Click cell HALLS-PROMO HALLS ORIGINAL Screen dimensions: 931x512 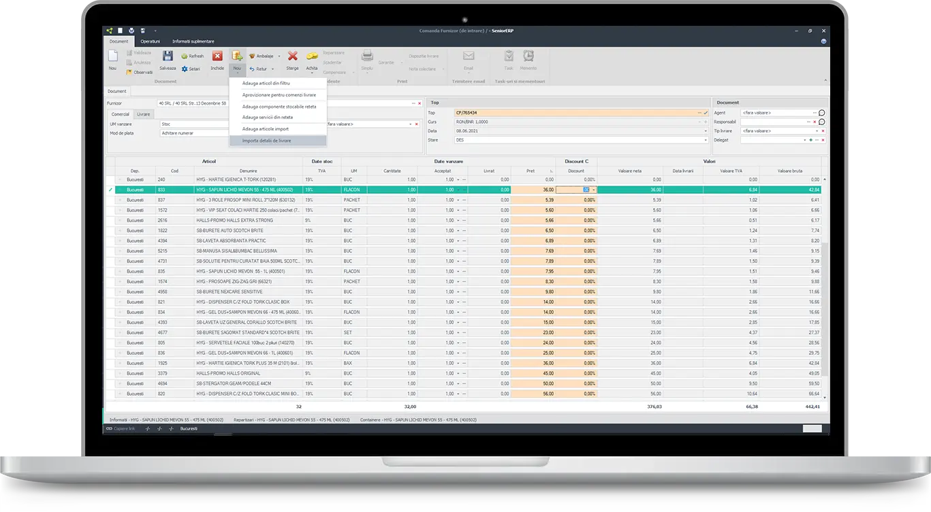(x=249, y=373)
